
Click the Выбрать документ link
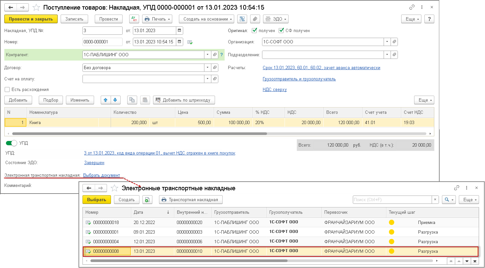point(101,175)
